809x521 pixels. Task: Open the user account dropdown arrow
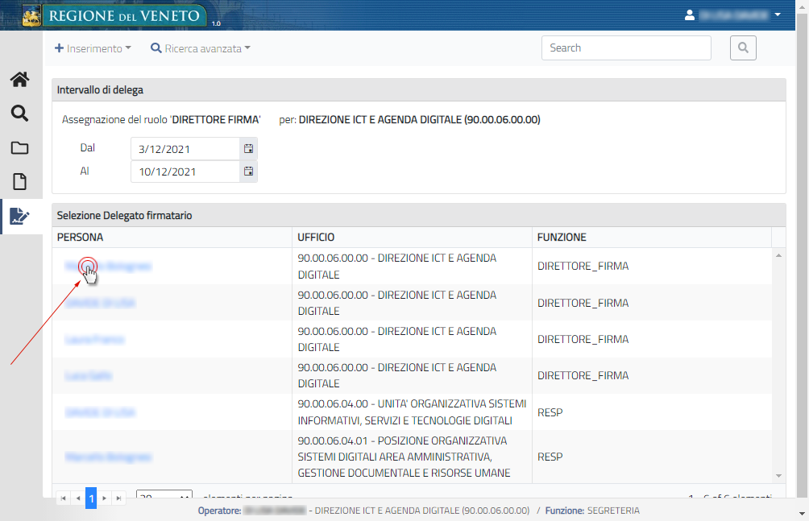pyautogui.click(x=778, y=15)
